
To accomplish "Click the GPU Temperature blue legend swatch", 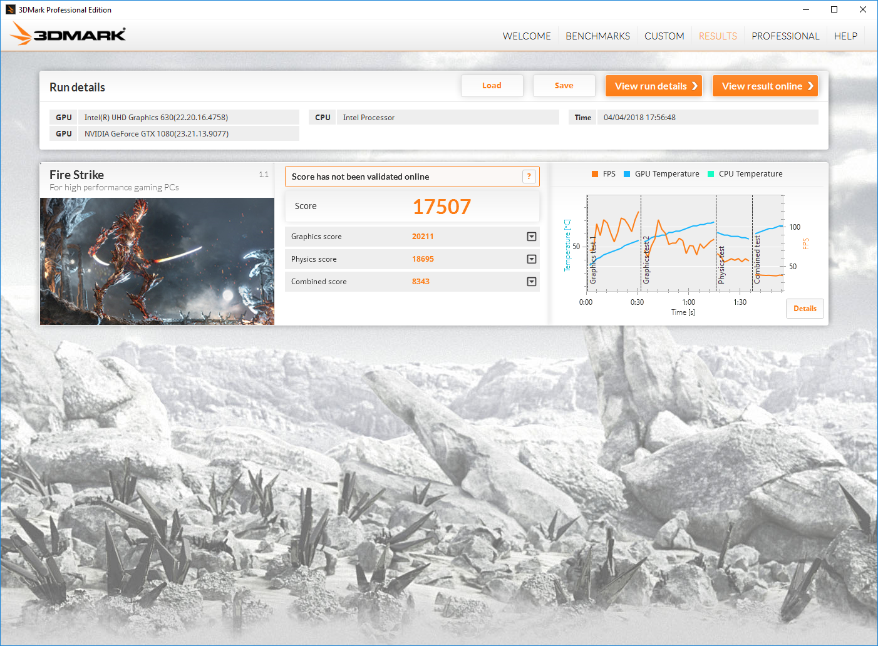I will [x=627, y=174].
